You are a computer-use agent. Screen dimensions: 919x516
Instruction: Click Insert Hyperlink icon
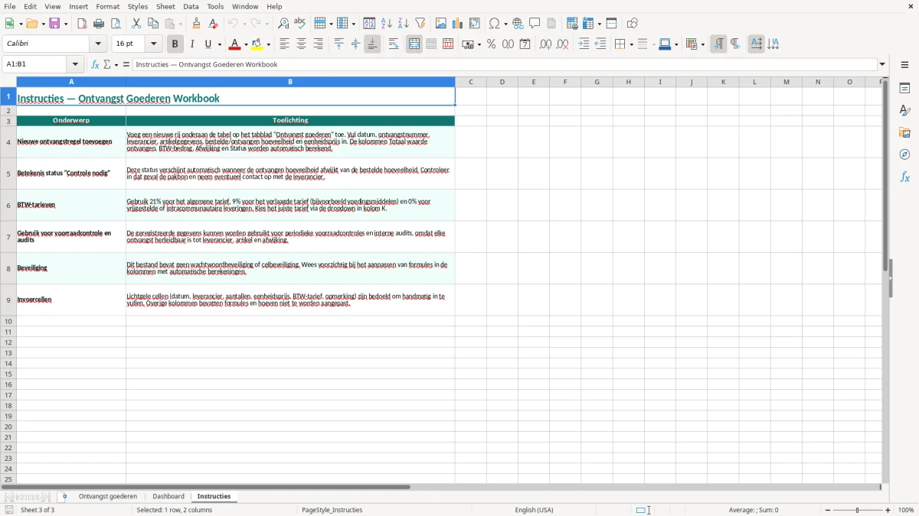518,24
